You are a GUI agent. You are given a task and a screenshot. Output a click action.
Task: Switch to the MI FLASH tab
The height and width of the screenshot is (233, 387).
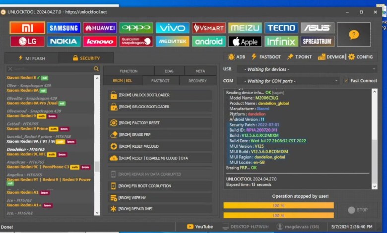(32, 58)
